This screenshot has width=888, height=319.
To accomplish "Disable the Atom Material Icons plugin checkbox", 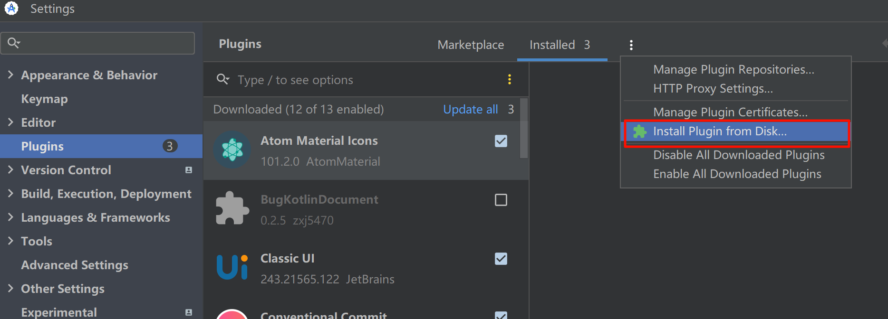I will 501,141.
